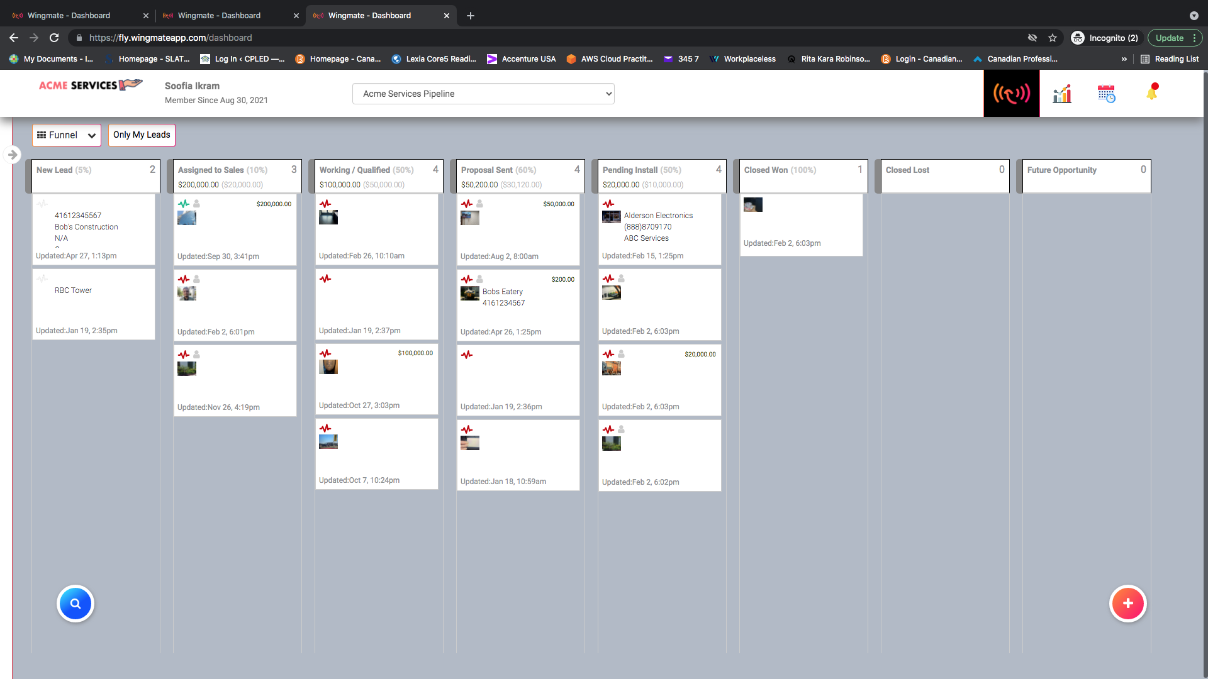Click pulse icon on Bobs Eatery card
1208x679 pixels.
click(466, 279)
